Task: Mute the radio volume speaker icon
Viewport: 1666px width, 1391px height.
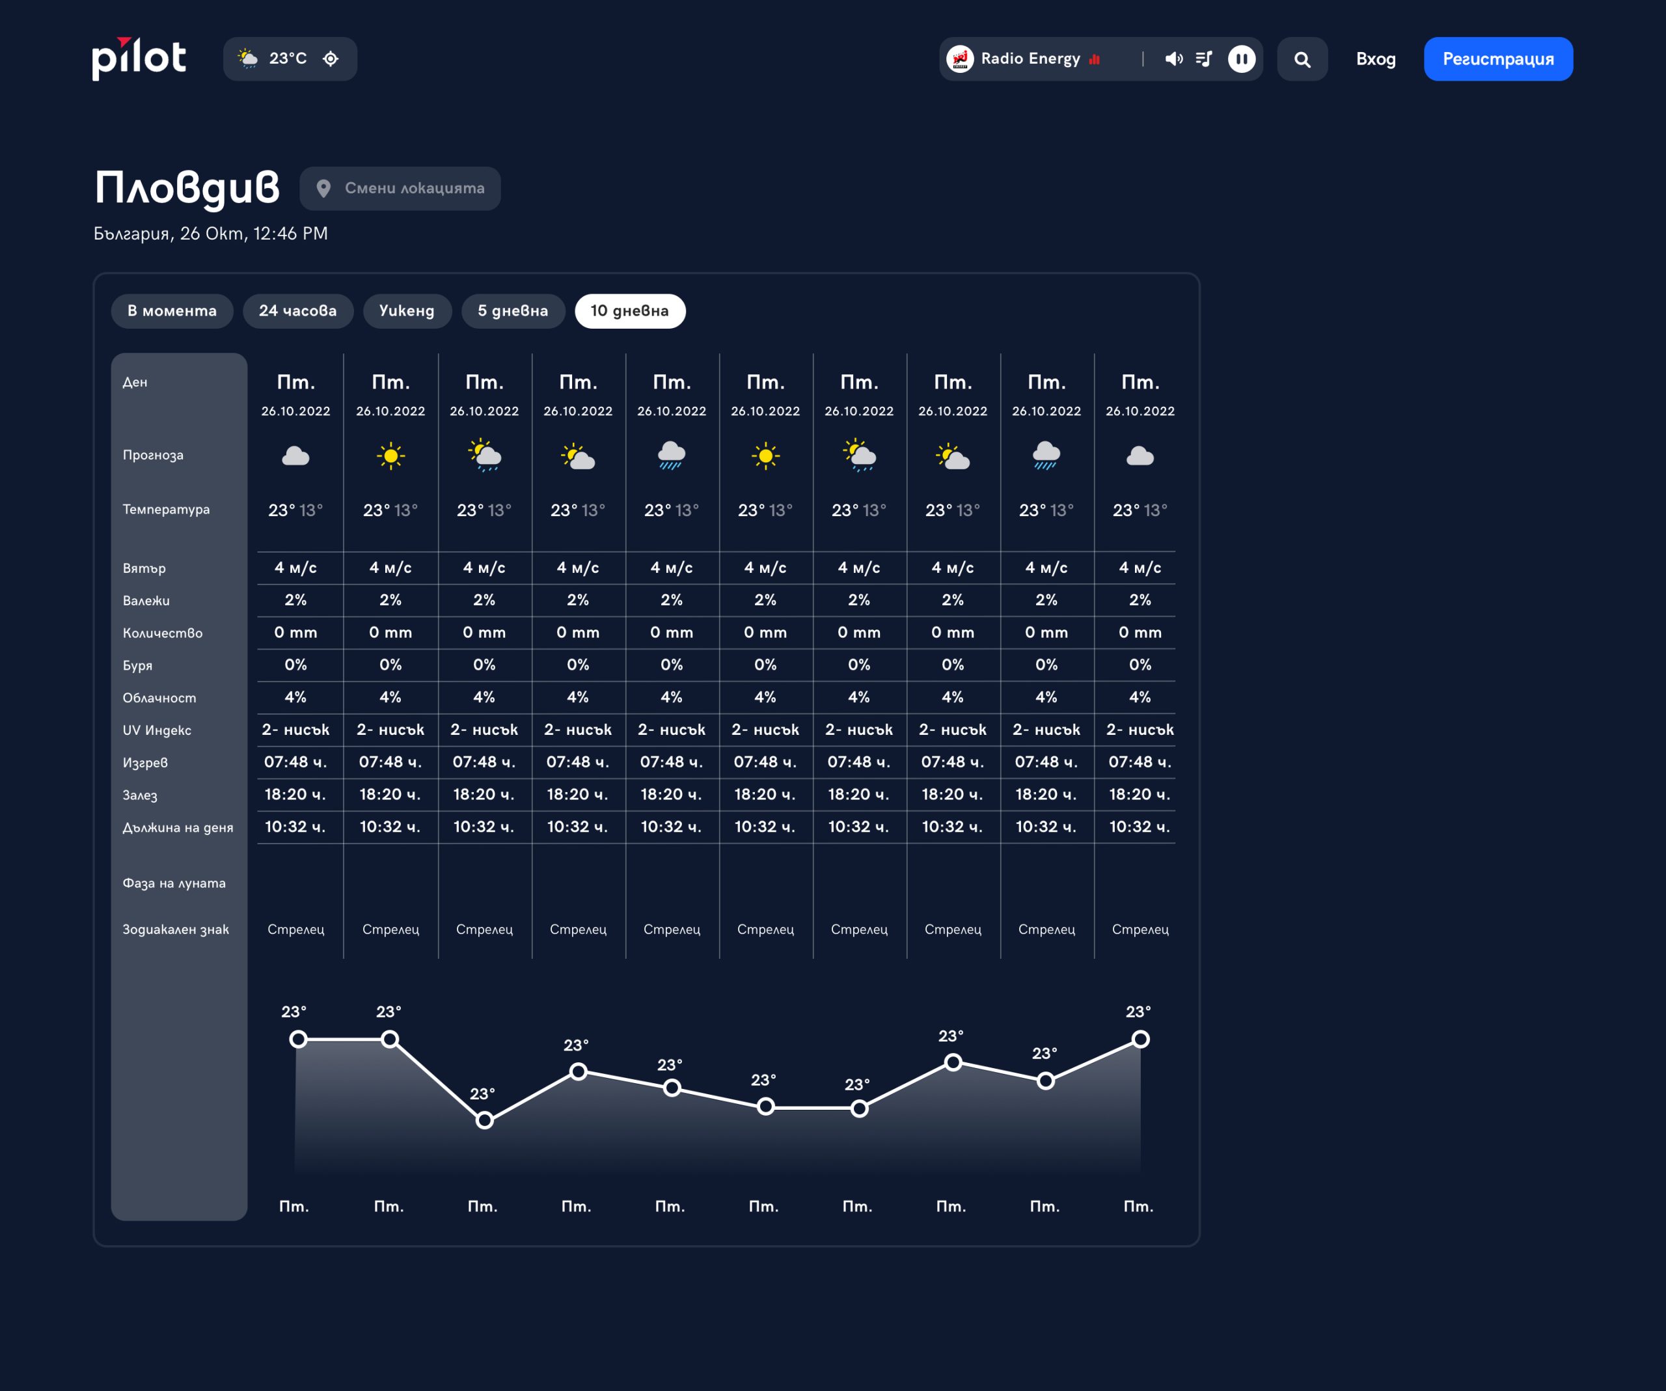Action: coord(1173,59)
